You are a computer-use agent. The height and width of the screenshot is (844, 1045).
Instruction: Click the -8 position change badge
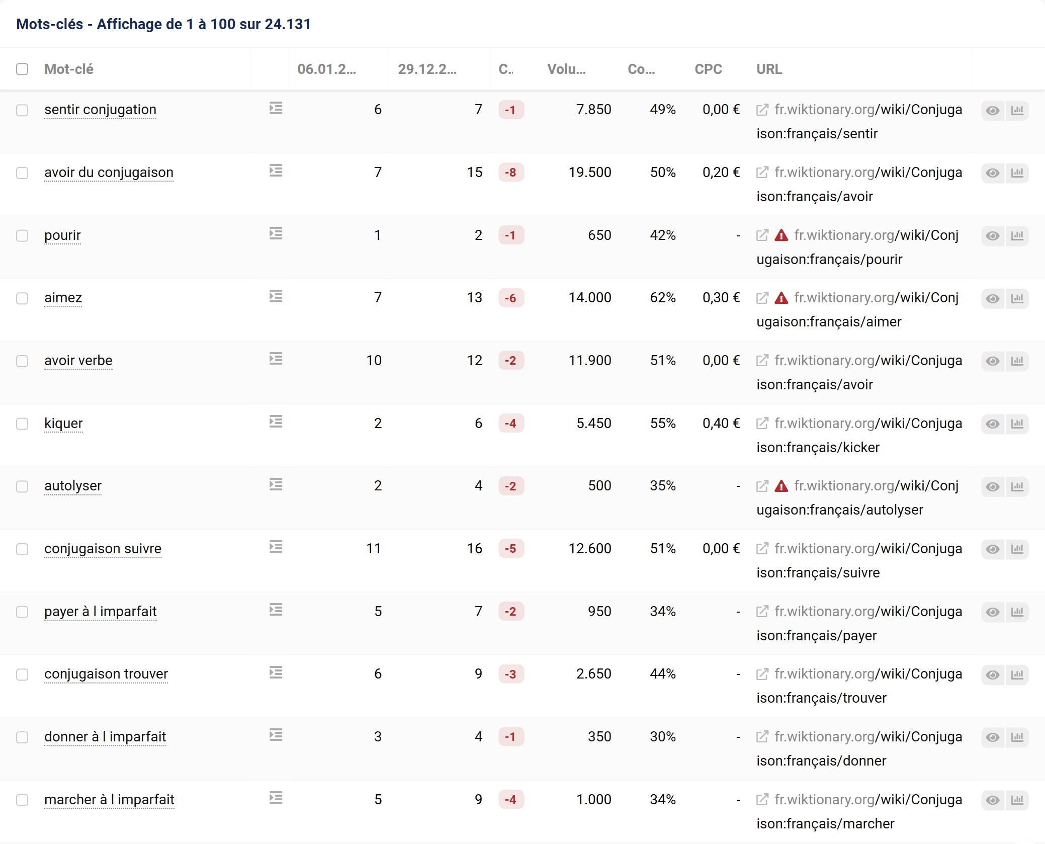[511, 173]
